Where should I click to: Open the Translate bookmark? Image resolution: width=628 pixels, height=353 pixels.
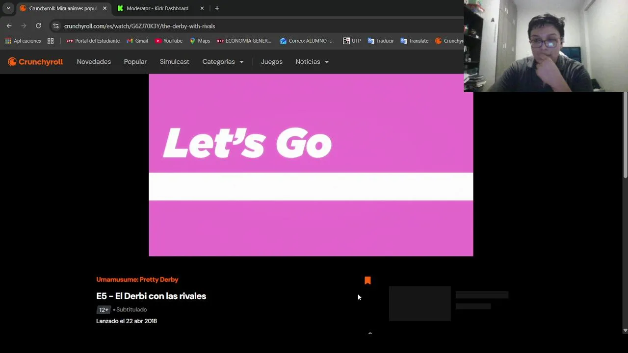[x=415, y=41]
